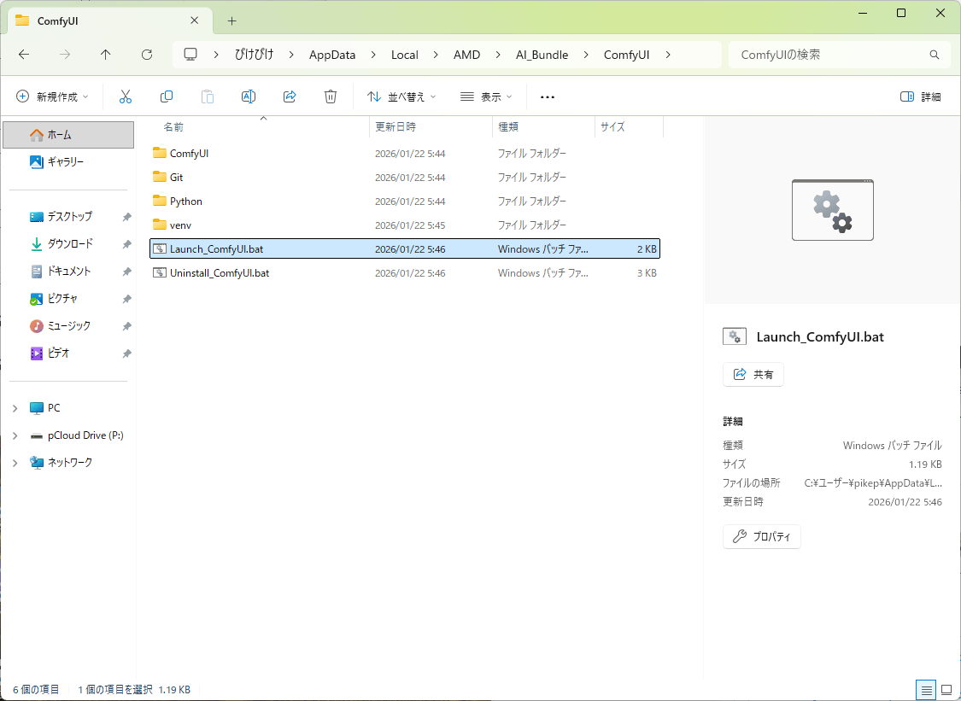Click the プロパティ properties button

(x=762, y=537)
